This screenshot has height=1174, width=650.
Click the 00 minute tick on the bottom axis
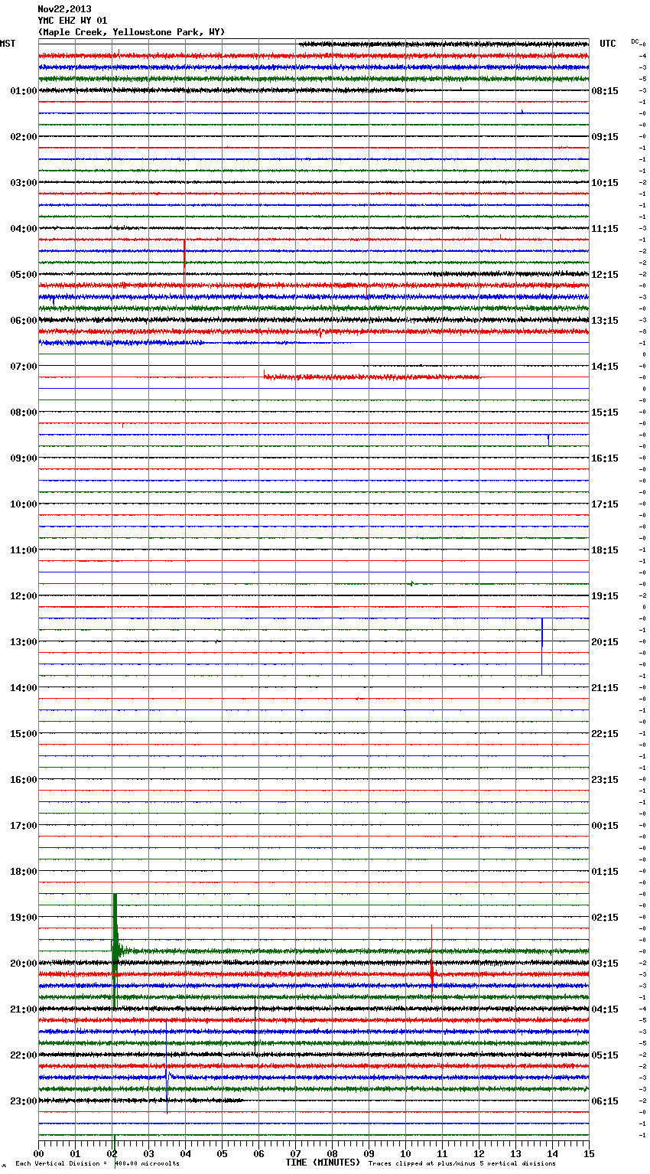click(x=38, y=1153)
